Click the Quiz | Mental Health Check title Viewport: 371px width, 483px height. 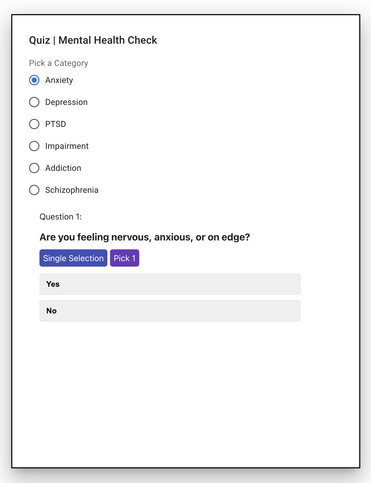point(93,40)
